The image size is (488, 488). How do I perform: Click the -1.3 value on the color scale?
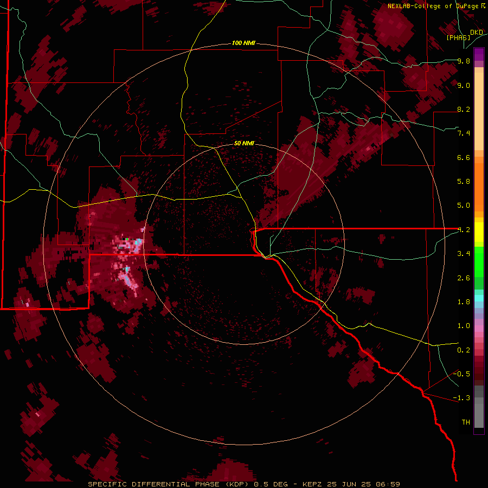461,398
